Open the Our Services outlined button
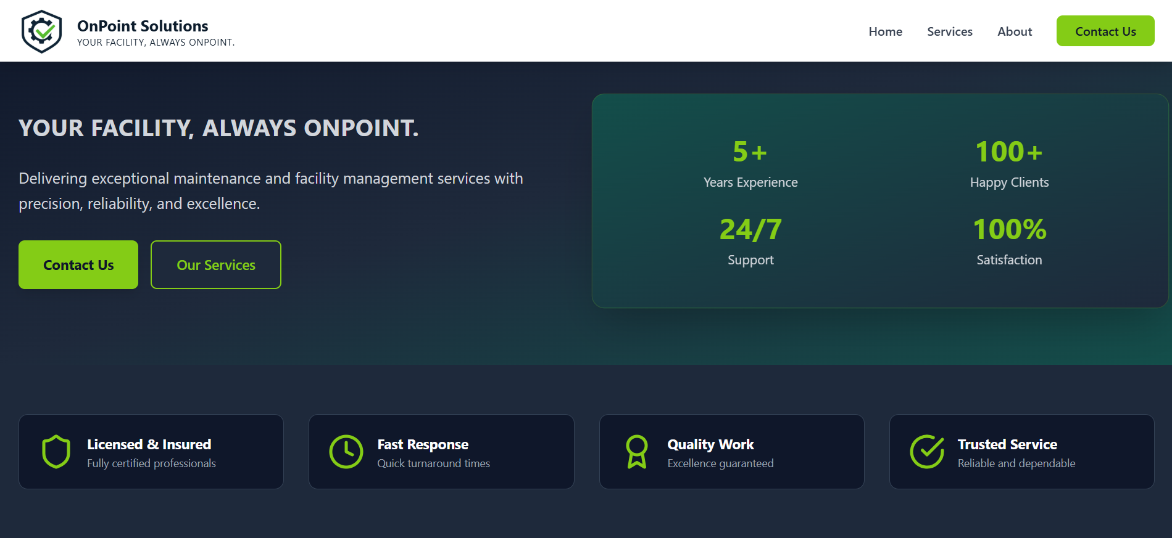Screen dimensions: 1172x538 pyautogui.click(x=216, y=264)
